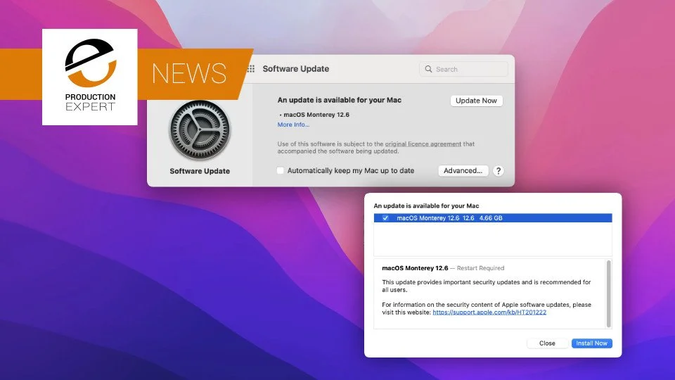This screenshot has width=675, height=380.
Task: Click the magnifier icon in search field
Action: (x=428, y=69)
